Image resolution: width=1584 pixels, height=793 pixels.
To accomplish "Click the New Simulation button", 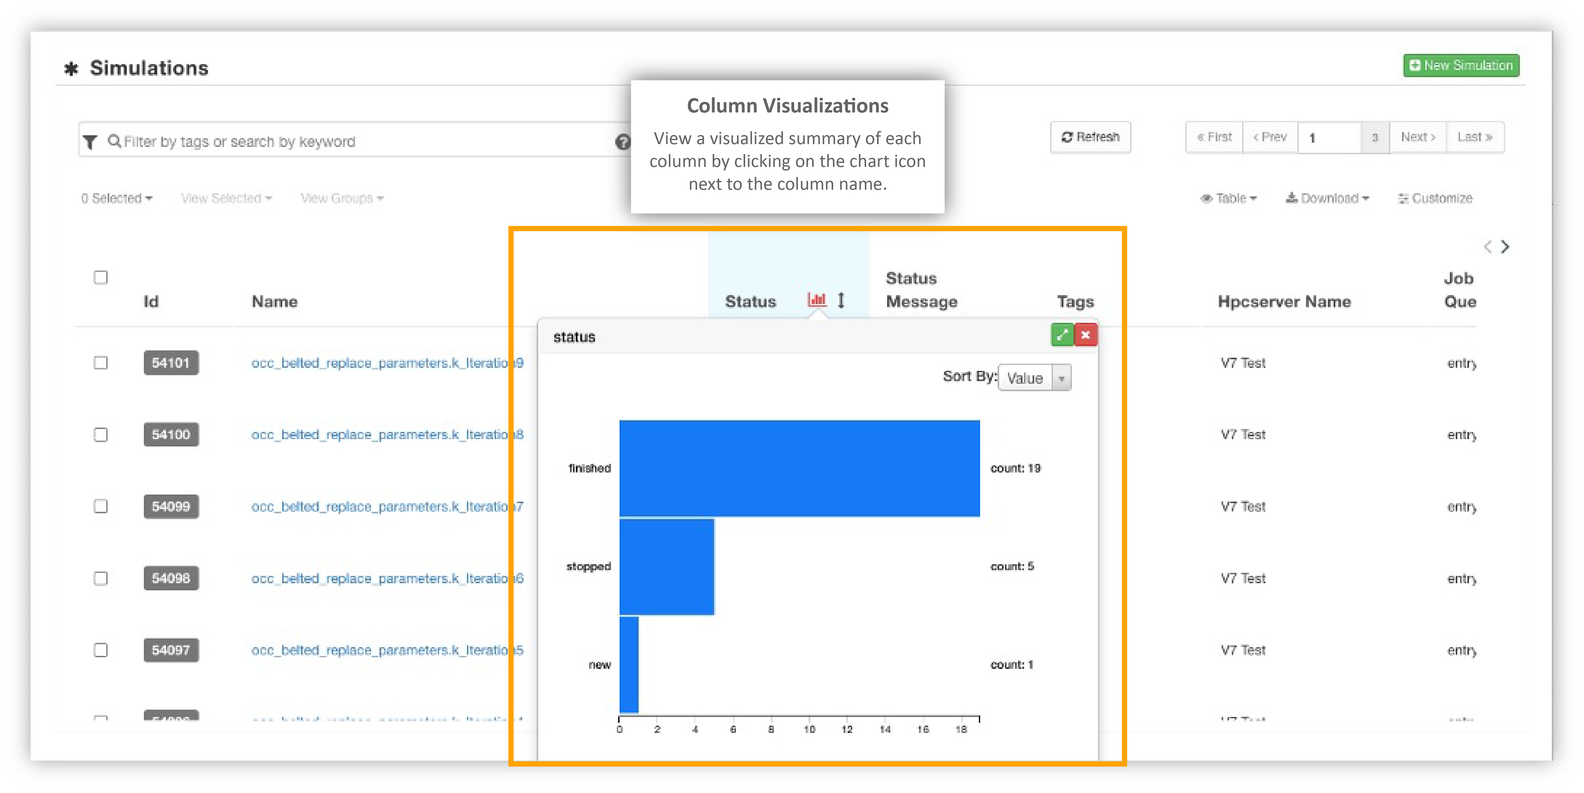I will coord(1461,65).
